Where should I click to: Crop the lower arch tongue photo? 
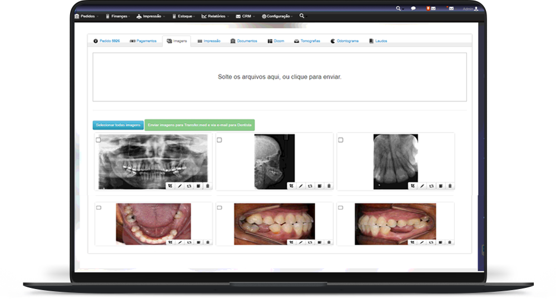(x=171, y=242)
